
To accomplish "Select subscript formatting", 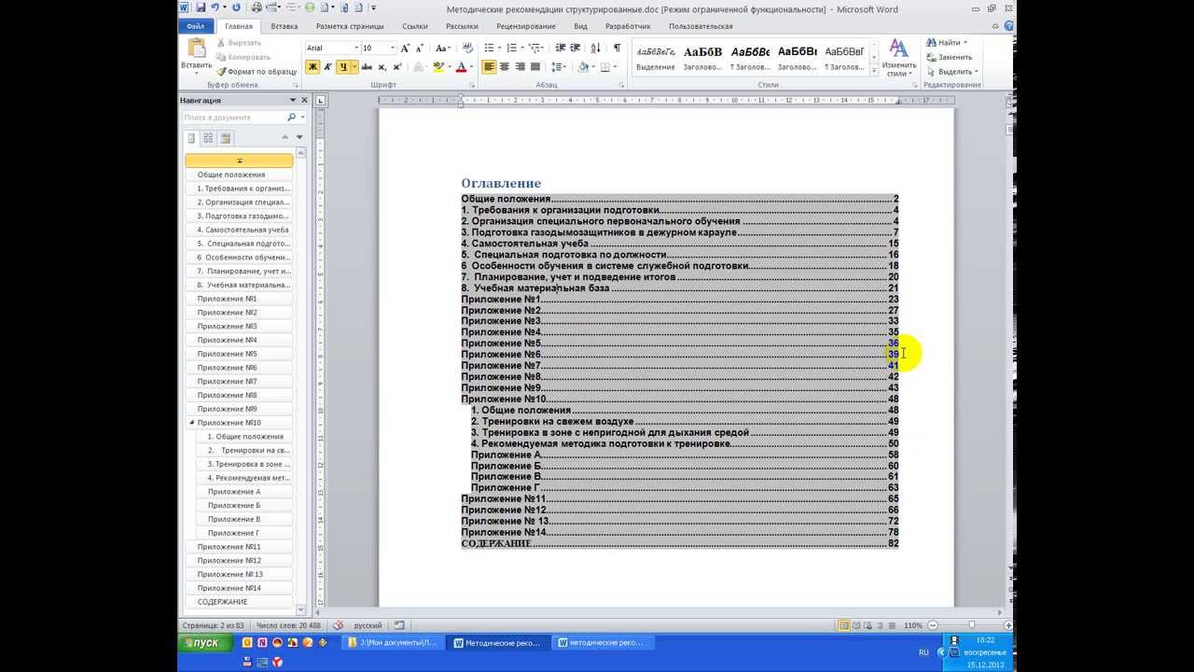I will pyautogui.click(x=381, y=68).
